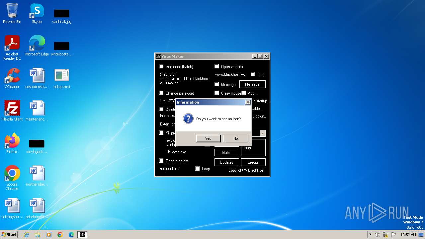The height and width of the screenshot is (239, 425).
Task: Open File Explorer from taskbar
Action: click(x=38, y=235)
